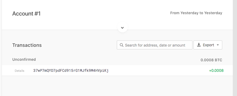237x96 pixels.
Task: Click the Account #1 heading
Action: pos(26,14)
